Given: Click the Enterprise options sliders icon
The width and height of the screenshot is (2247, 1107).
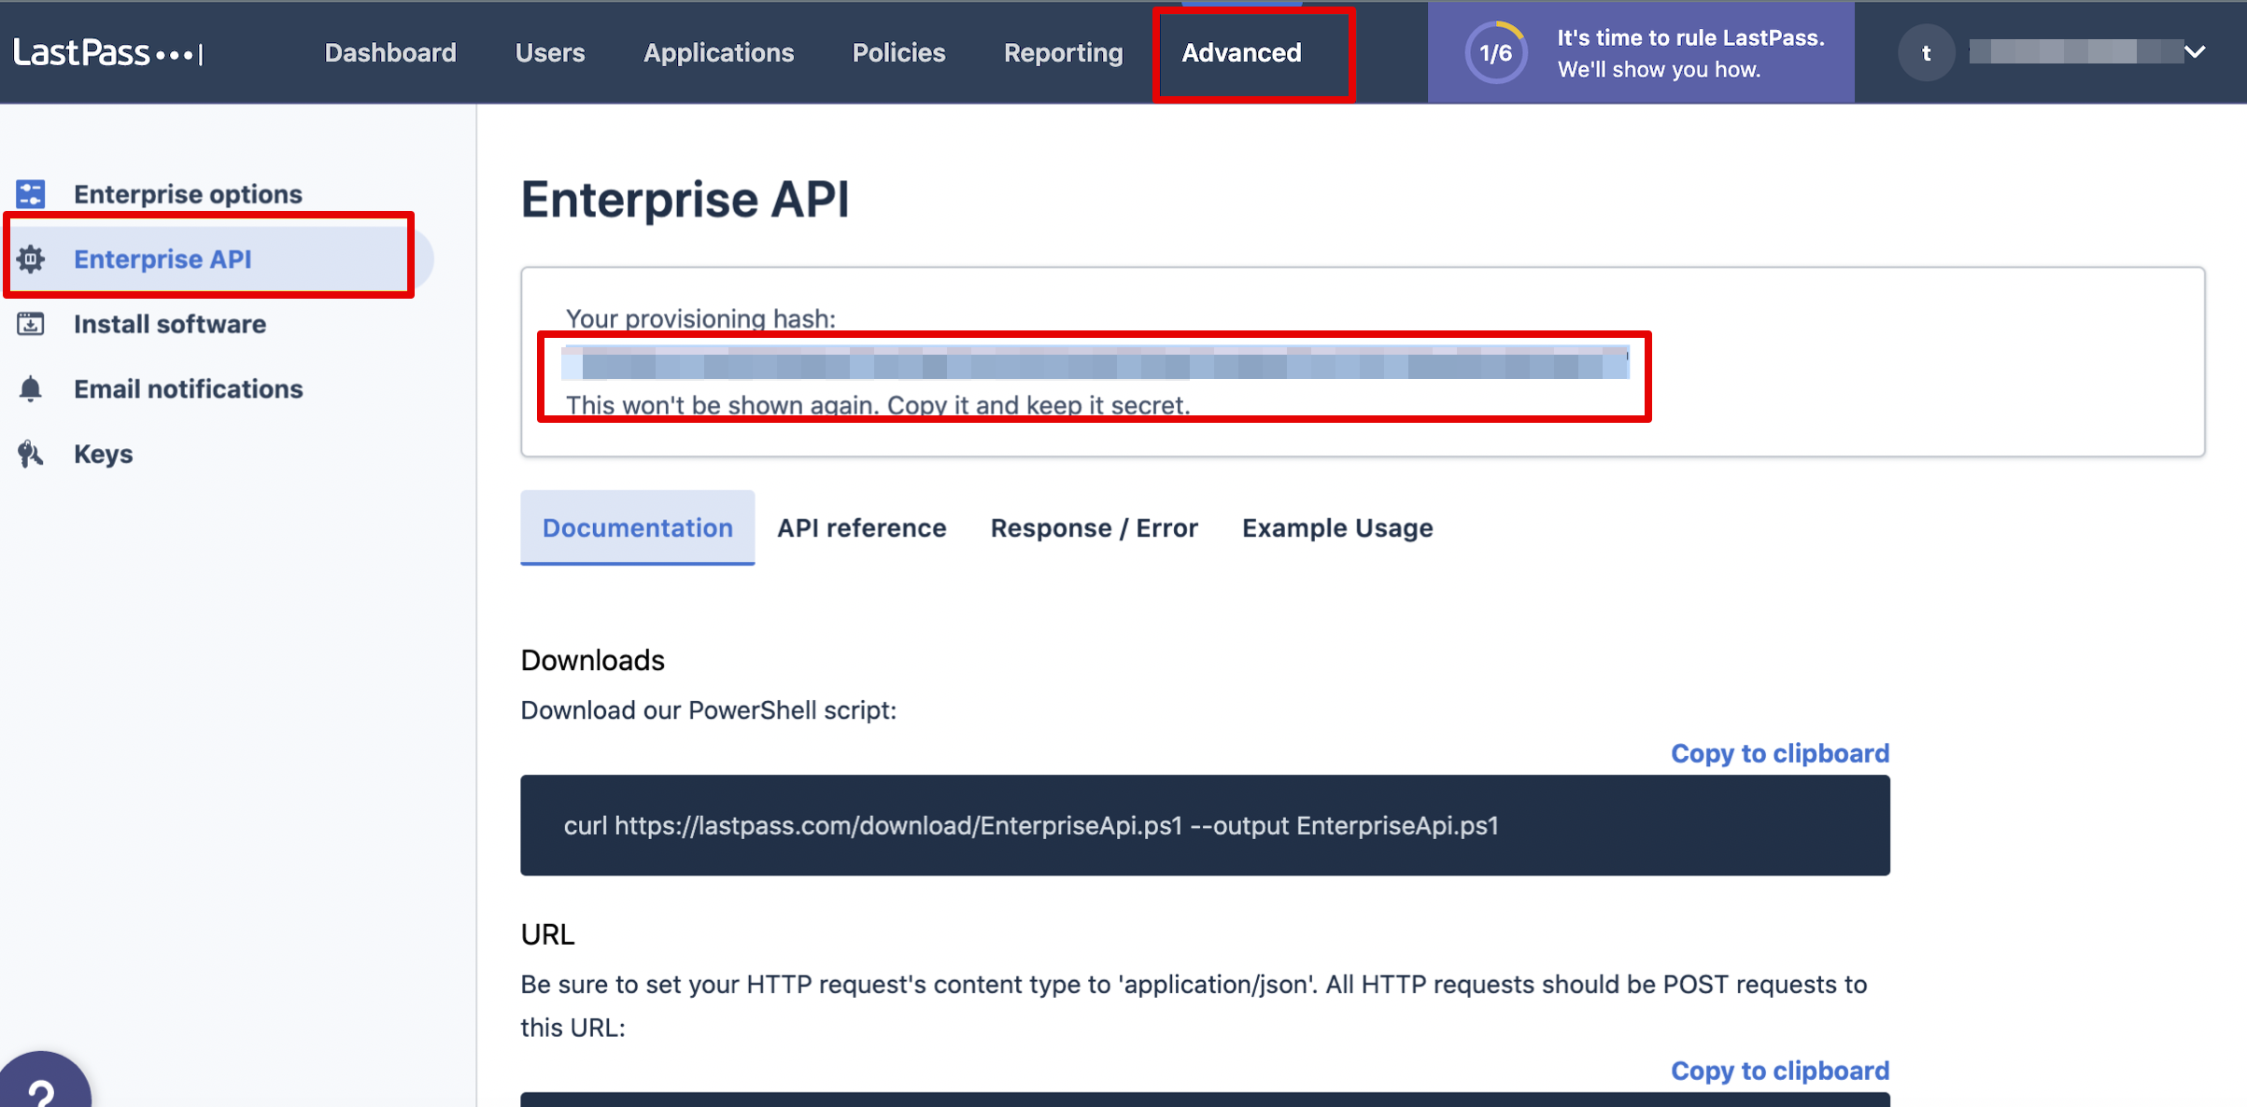Looking at the screenshot, I should coord(31,194).
